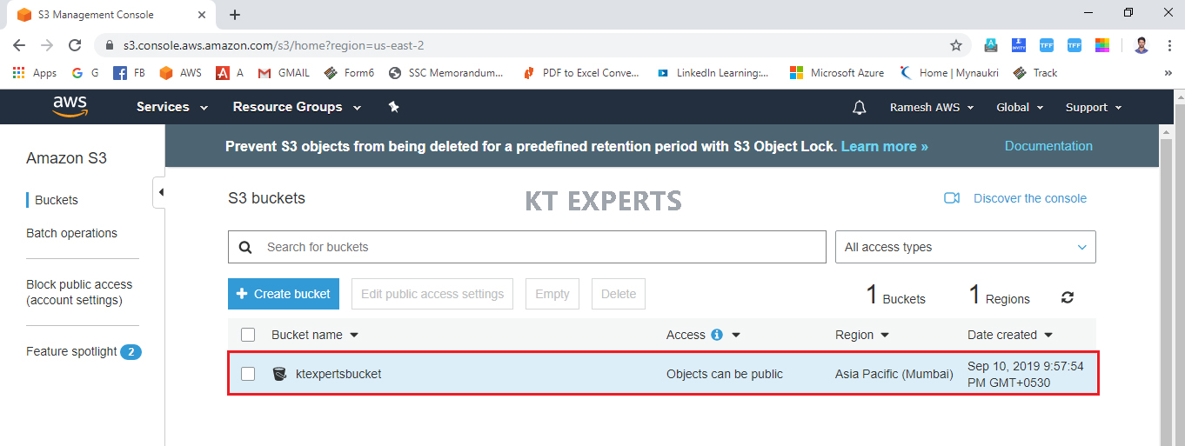Open the Documentation link
This screenshot has width=1185, height=446.
[1048, 146]
